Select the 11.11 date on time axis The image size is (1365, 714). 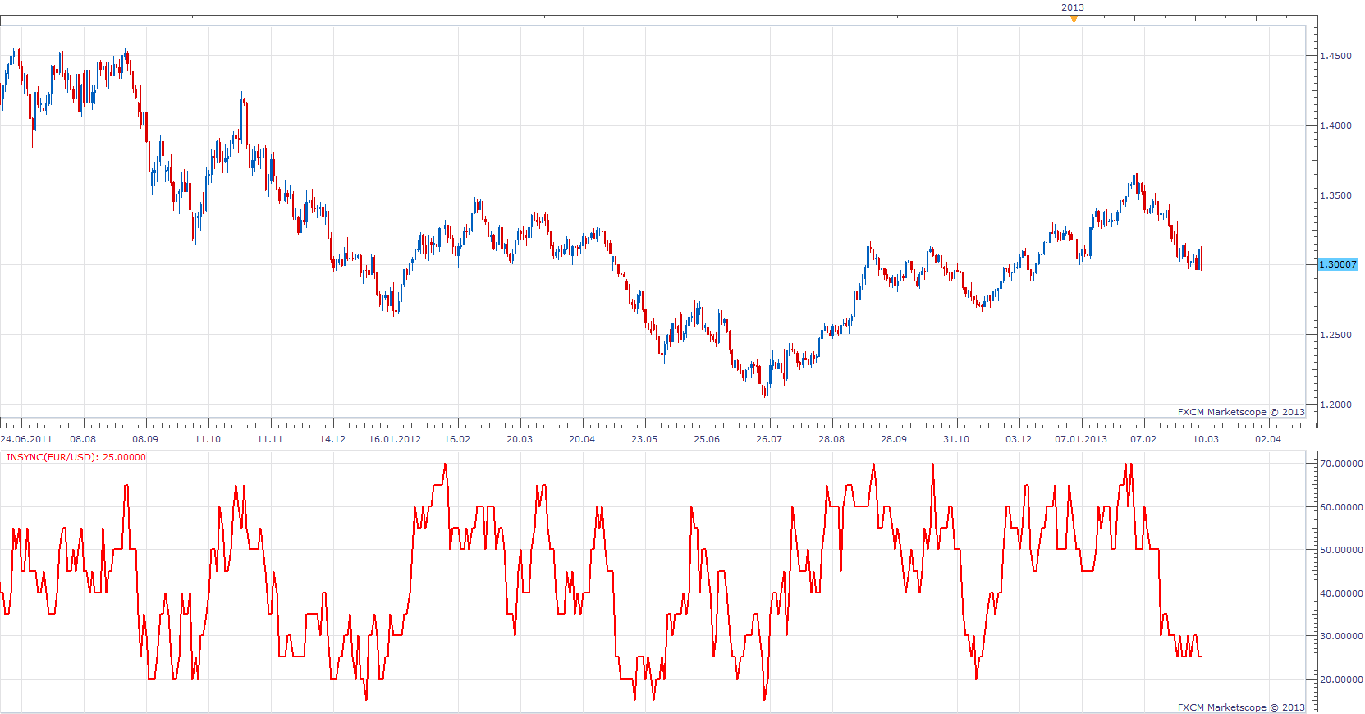[270, 439]
